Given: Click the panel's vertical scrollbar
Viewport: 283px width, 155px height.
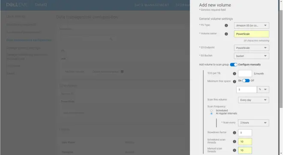Looking at the screenshot, I should click(x=281, y=59).
